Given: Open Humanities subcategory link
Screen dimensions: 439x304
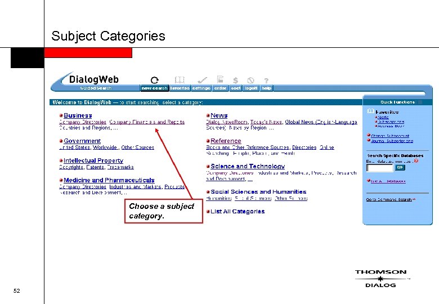Looking at the screenshot, I should pos(219,199).
